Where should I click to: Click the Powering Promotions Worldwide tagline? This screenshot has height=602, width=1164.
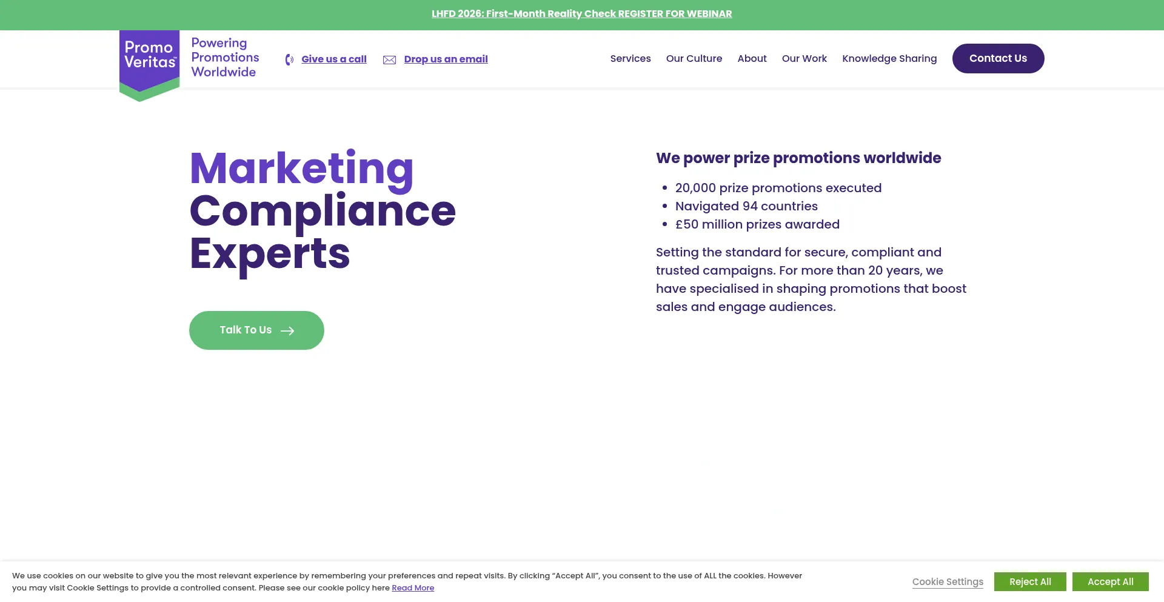coord(224,58)
